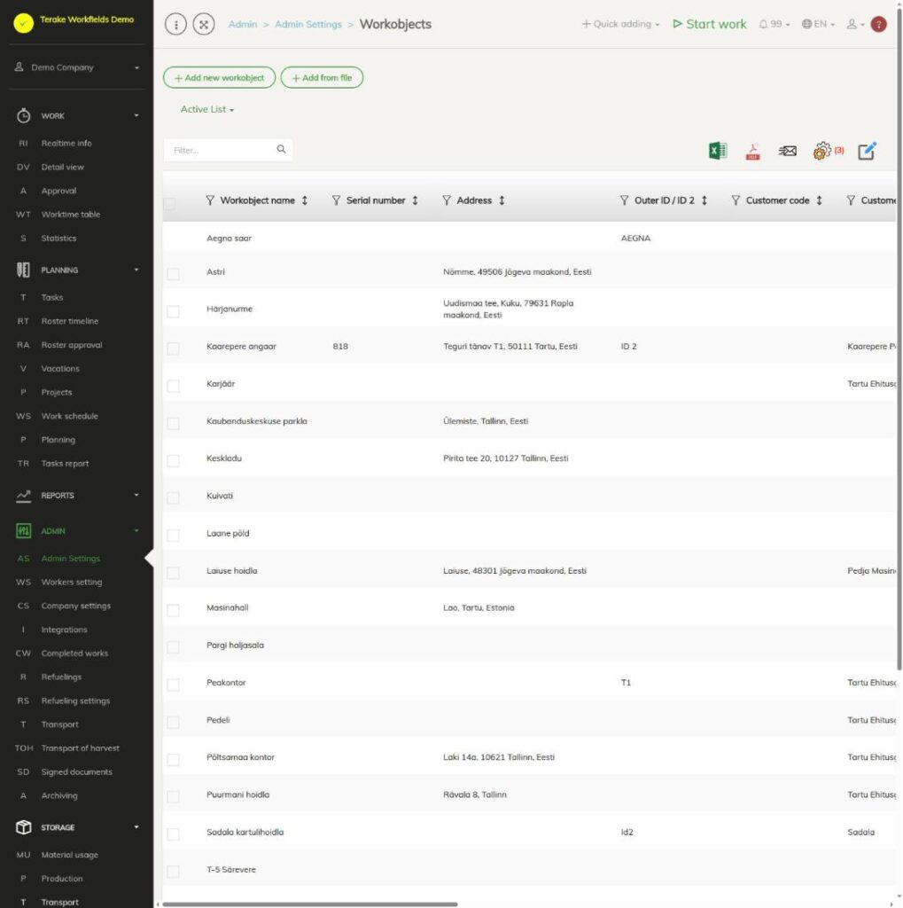903x908 pixels.
Task: Check the Härjanurme row checkbox
Action: pyautogui.click(x=173, y=311)
